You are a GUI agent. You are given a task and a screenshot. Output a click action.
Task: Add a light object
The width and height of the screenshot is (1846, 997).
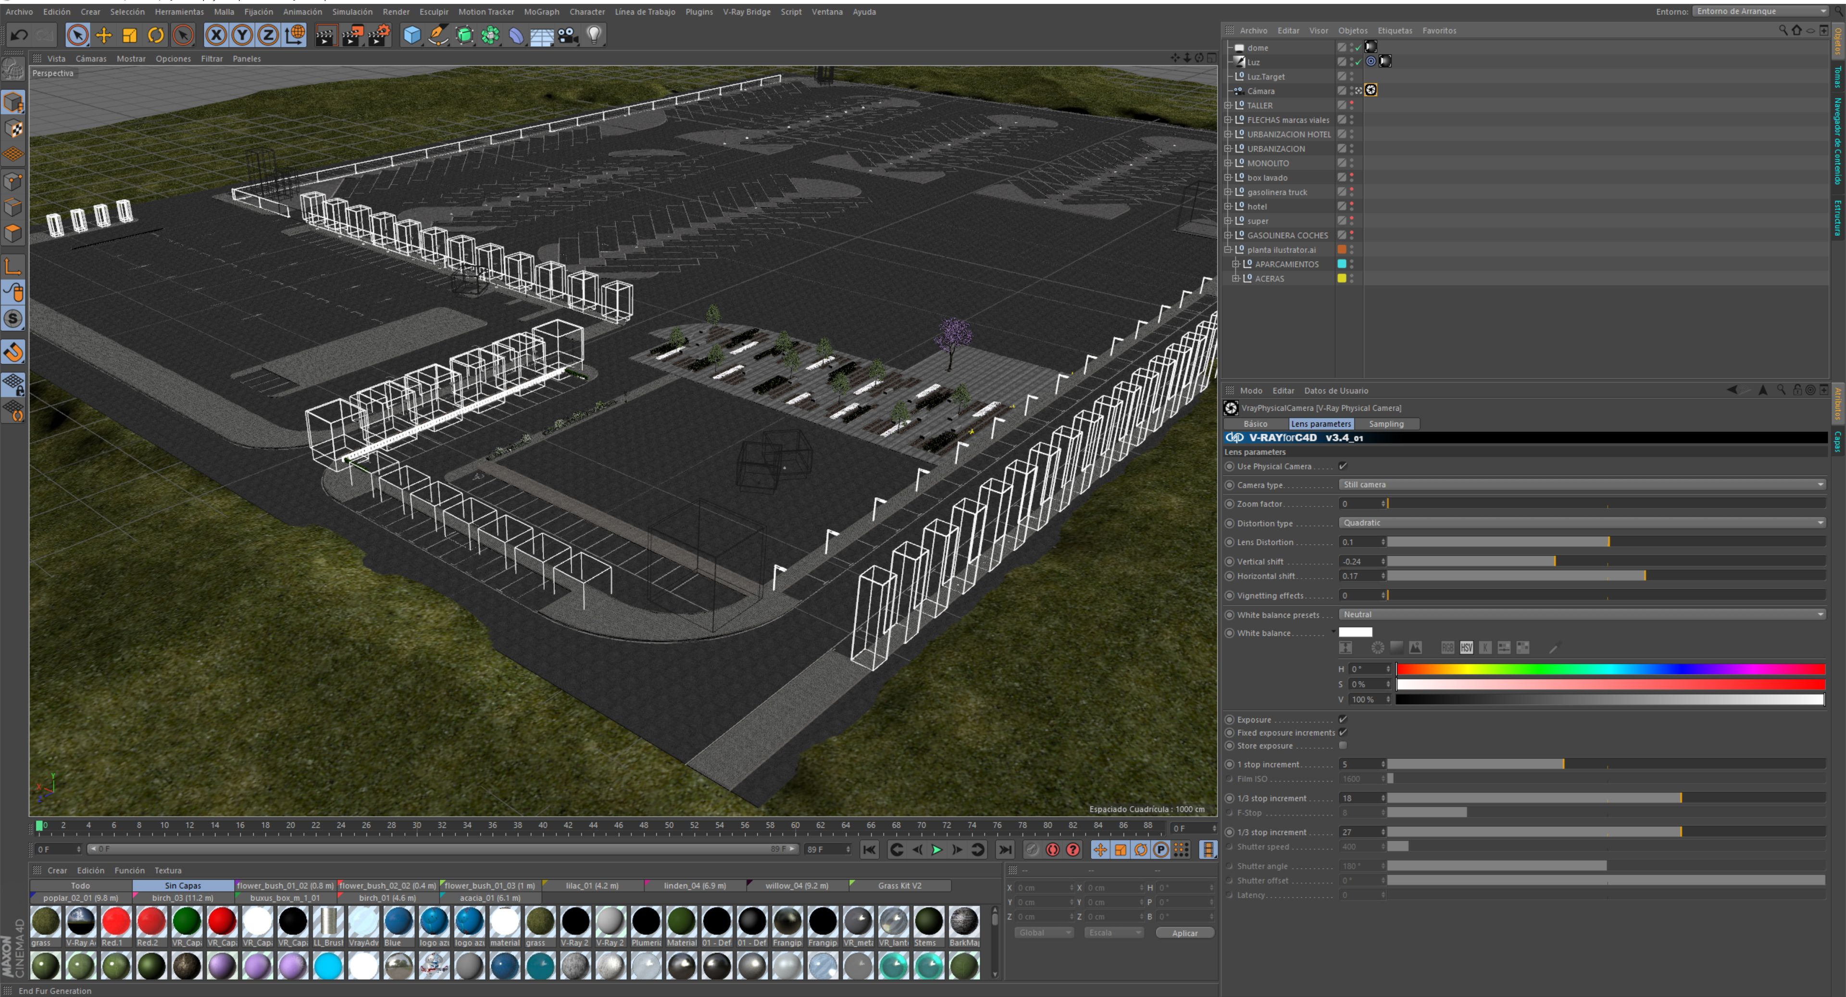[593, 35]
